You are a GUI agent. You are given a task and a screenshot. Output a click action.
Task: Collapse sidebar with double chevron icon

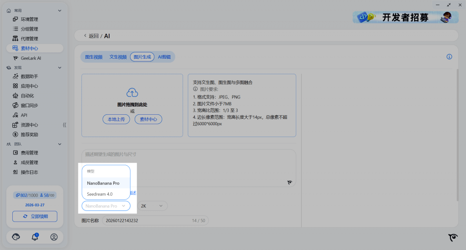pyautogui.click(x=64, y=125)
